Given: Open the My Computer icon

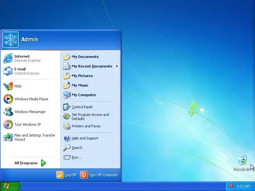Looking at the screenshot, I should [67, 95].
